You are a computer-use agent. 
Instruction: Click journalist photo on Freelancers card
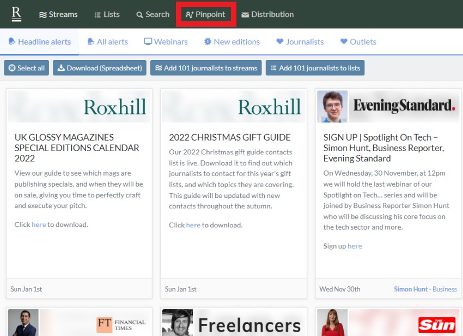[x=178, y=323]
